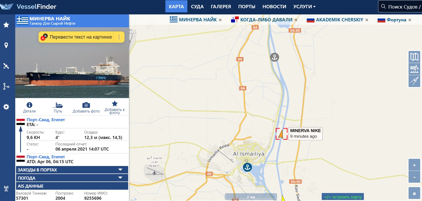Select the MINERVA NIKE ship arrow on map
This screenshot has height=201, width=422.
tap(281, 134)
